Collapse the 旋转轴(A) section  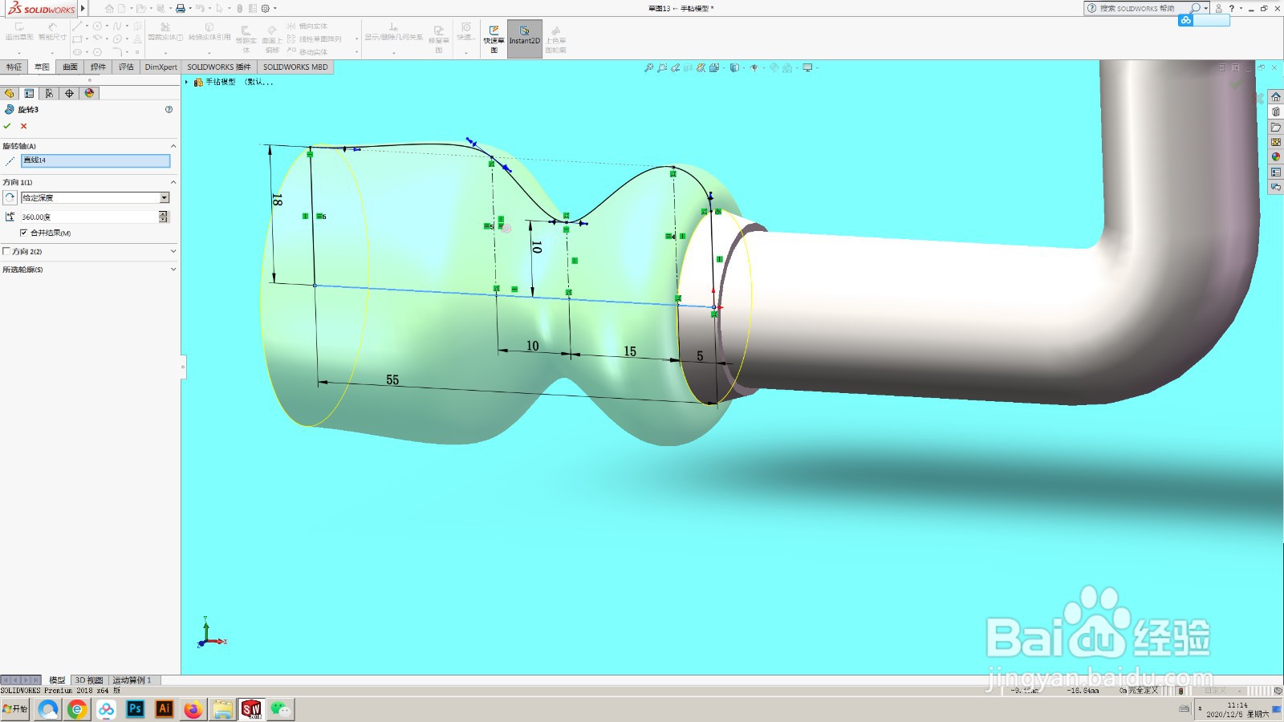click(173, 146)
